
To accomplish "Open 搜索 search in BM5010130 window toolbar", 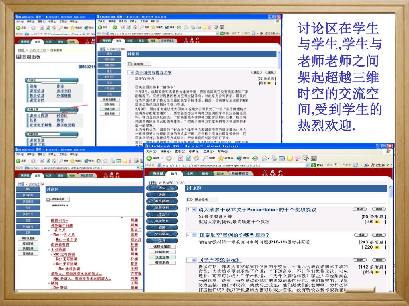I will pos(209,158).
